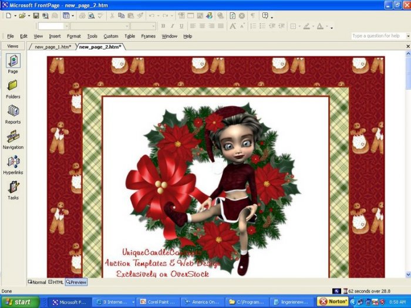This screenshot has width=411, height=308.
Task: Expand the Font Color dropdown arrow
Action: [326, 26]
